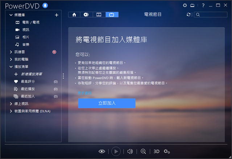Image resolution: width=232 pixels, height=159 pixels.
Task: Click the red N badge on 訊連雲
Action: [x=54, y=52]
